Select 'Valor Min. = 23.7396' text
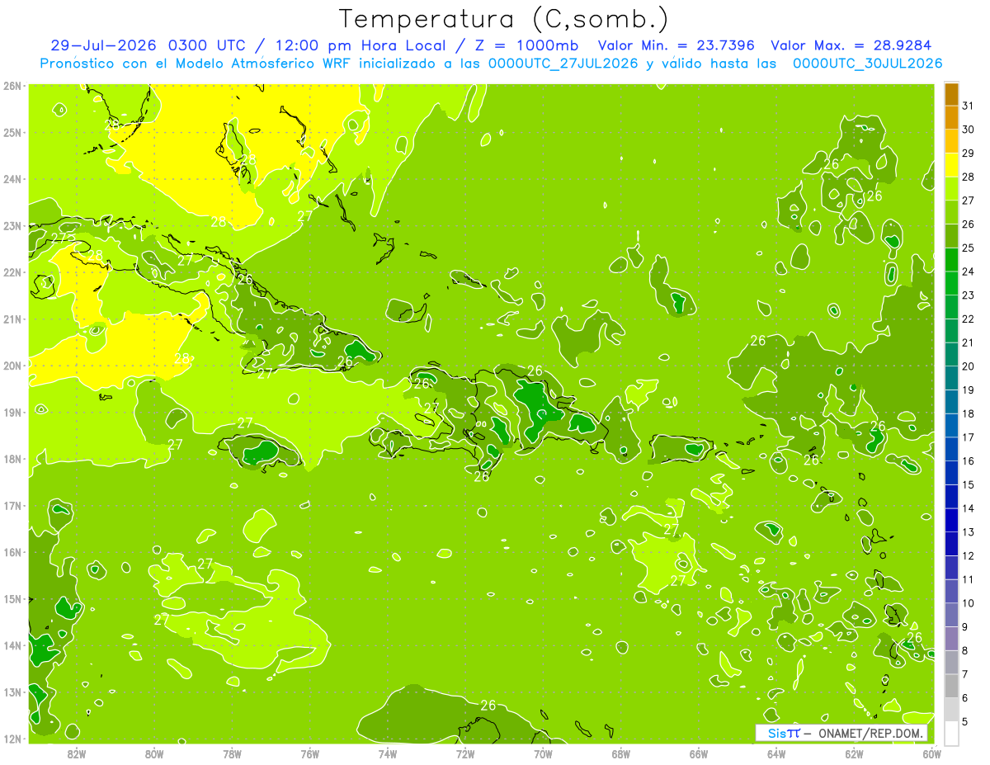 point(676,45)
